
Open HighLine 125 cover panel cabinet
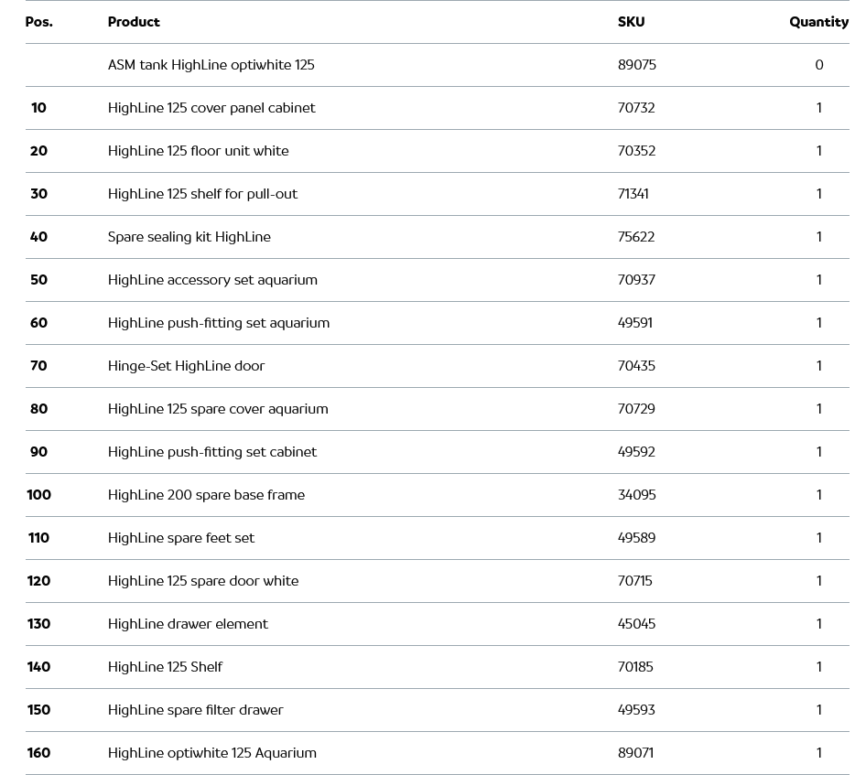pyautogui.click(x=211, y=108)
